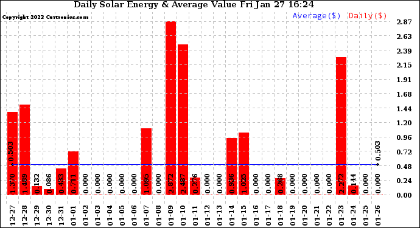The width and height of the screenshot is (420, 228).
Task: Click the 12-30 bar valued 0.086
Action: coord(49,192)
